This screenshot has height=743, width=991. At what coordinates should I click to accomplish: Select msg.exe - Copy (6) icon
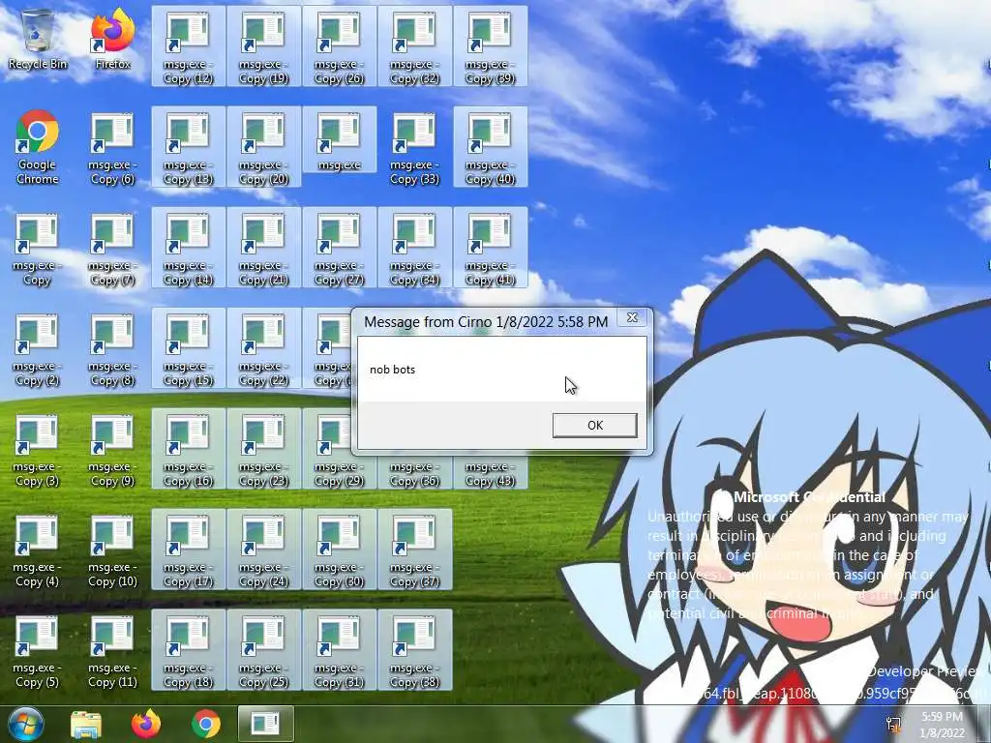112,147
